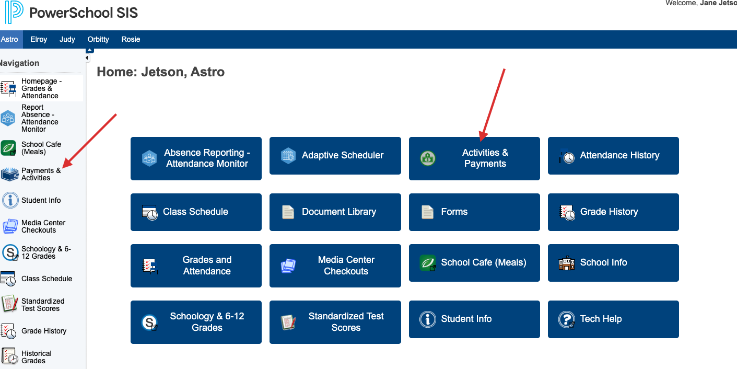The image size is (737, 369).
Task: Open the Attendance History tile
Action: point(613,156)
